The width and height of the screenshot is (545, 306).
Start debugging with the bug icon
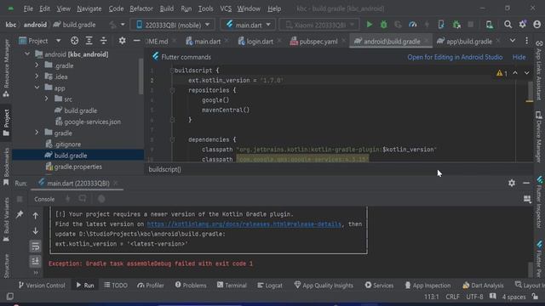384,25
